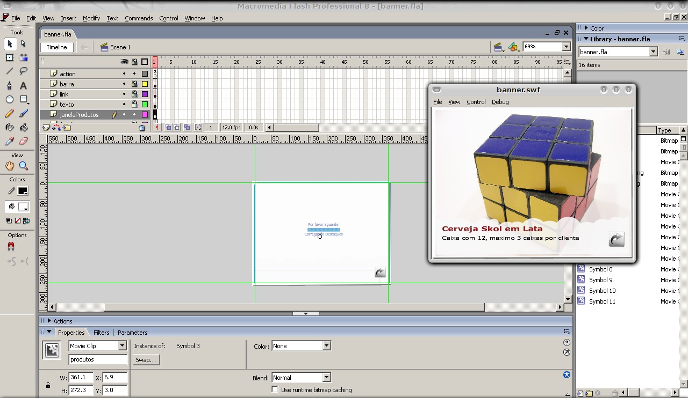Select the Eyedropper tool

click(x=10, y=141)
